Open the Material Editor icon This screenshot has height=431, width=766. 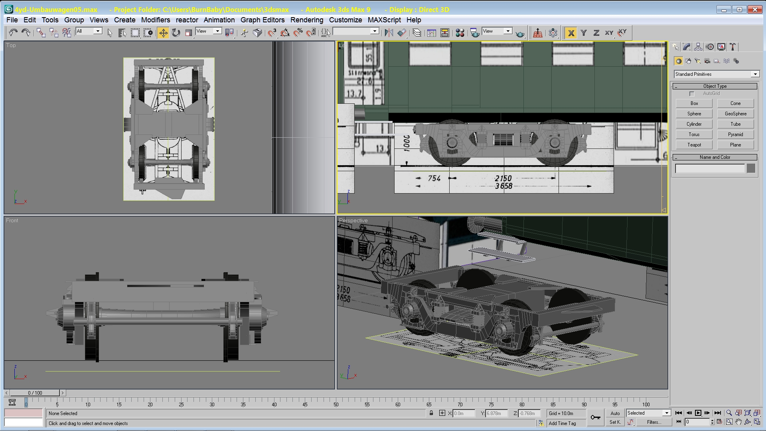coord(460,33)
